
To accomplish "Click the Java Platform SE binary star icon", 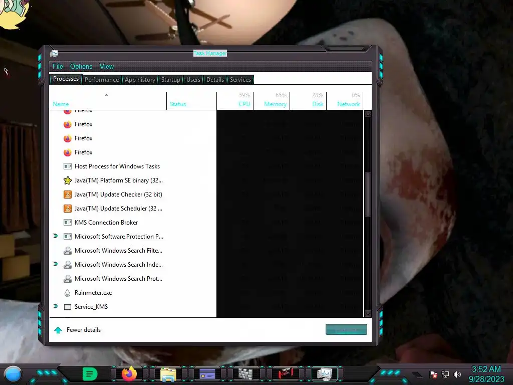I will pyautogui.click(x=68, y=180).
